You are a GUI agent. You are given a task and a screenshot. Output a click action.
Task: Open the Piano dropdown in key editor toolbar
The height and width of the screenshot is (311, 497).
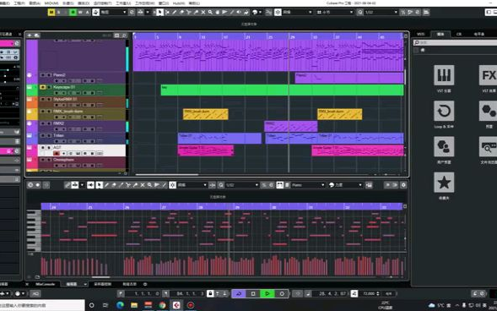[x=308, y=185]
